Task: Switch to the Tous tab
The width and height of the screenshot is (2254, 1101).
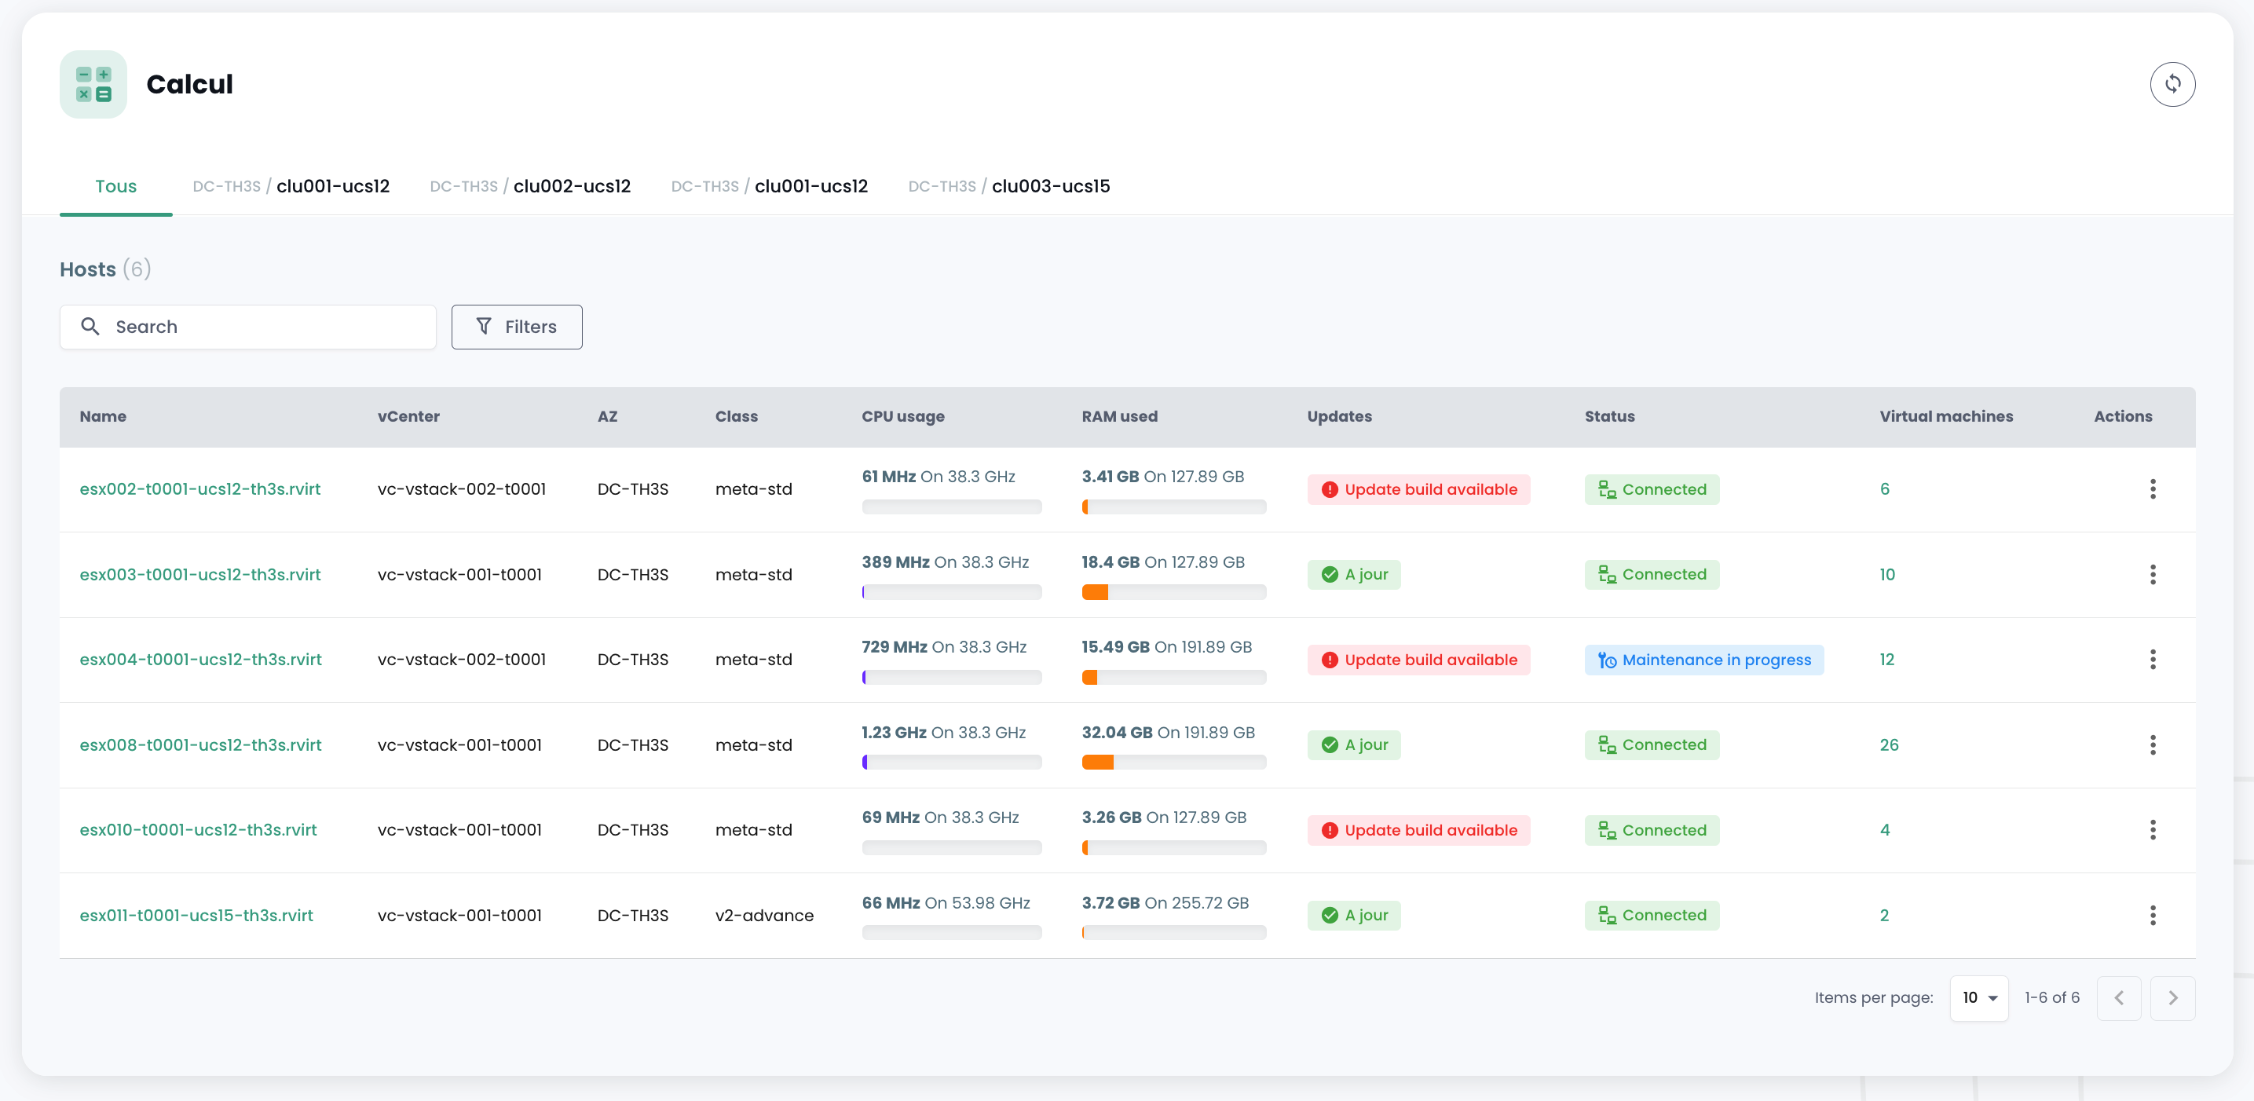Action: (115, 186)
